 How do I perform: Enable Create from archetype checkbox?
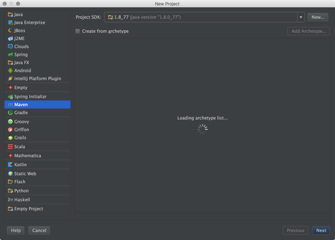click(77, 31)
